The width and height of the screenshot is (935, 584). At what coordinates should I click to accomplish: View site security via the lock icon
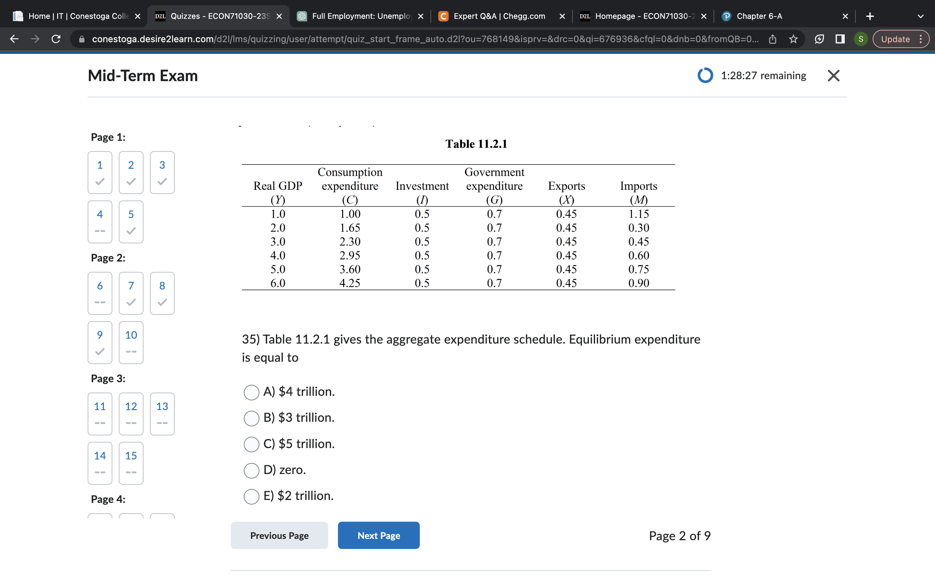(x=82, y=39)
